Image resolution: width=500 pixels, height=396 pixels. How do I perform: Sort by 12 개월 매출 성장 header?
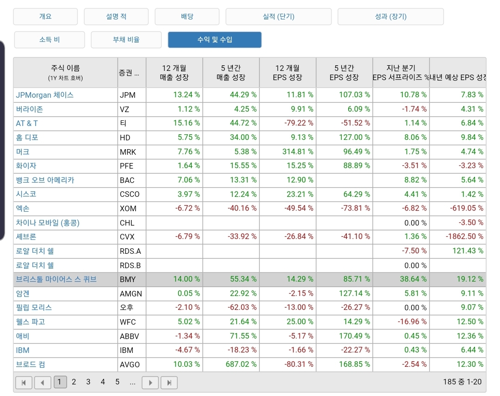tap(174, 72)
